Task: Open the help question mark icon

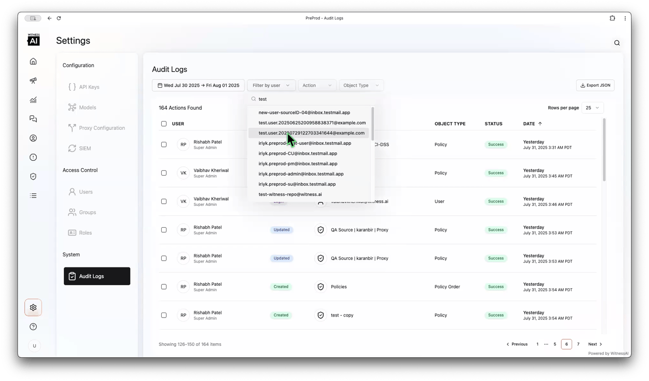Action: (33, 327)
